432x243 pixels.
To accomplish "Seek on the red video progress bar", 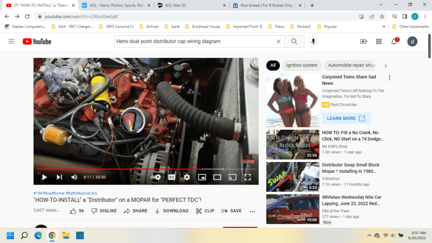I will click(x=146, y=169).
